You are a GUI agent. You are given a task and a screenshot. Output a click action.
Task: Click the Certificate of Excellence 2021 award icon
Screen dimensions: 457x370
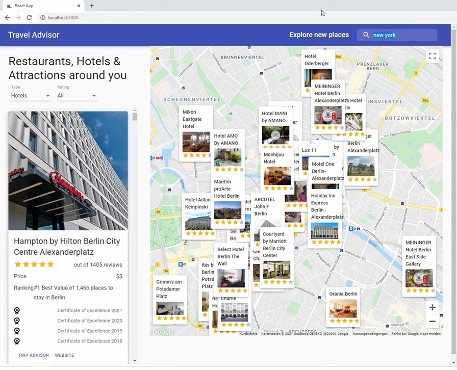17,311
